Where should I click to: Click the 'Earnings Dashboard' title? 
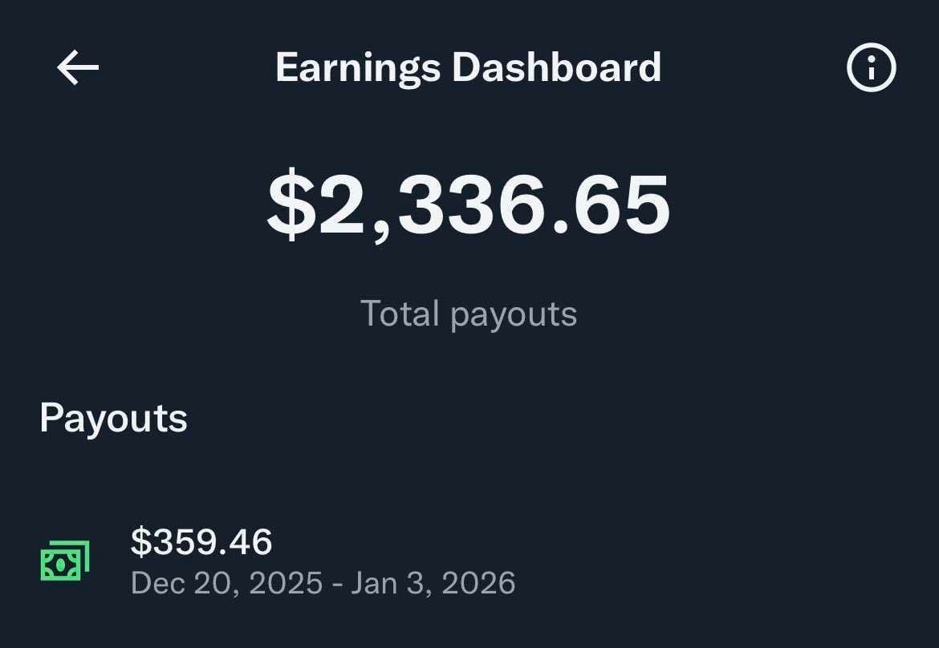coord(468,67)
